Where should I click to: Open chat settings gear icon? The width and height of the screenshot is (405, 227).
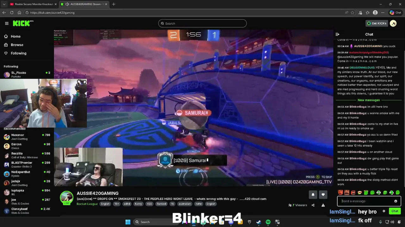(384, 211)
